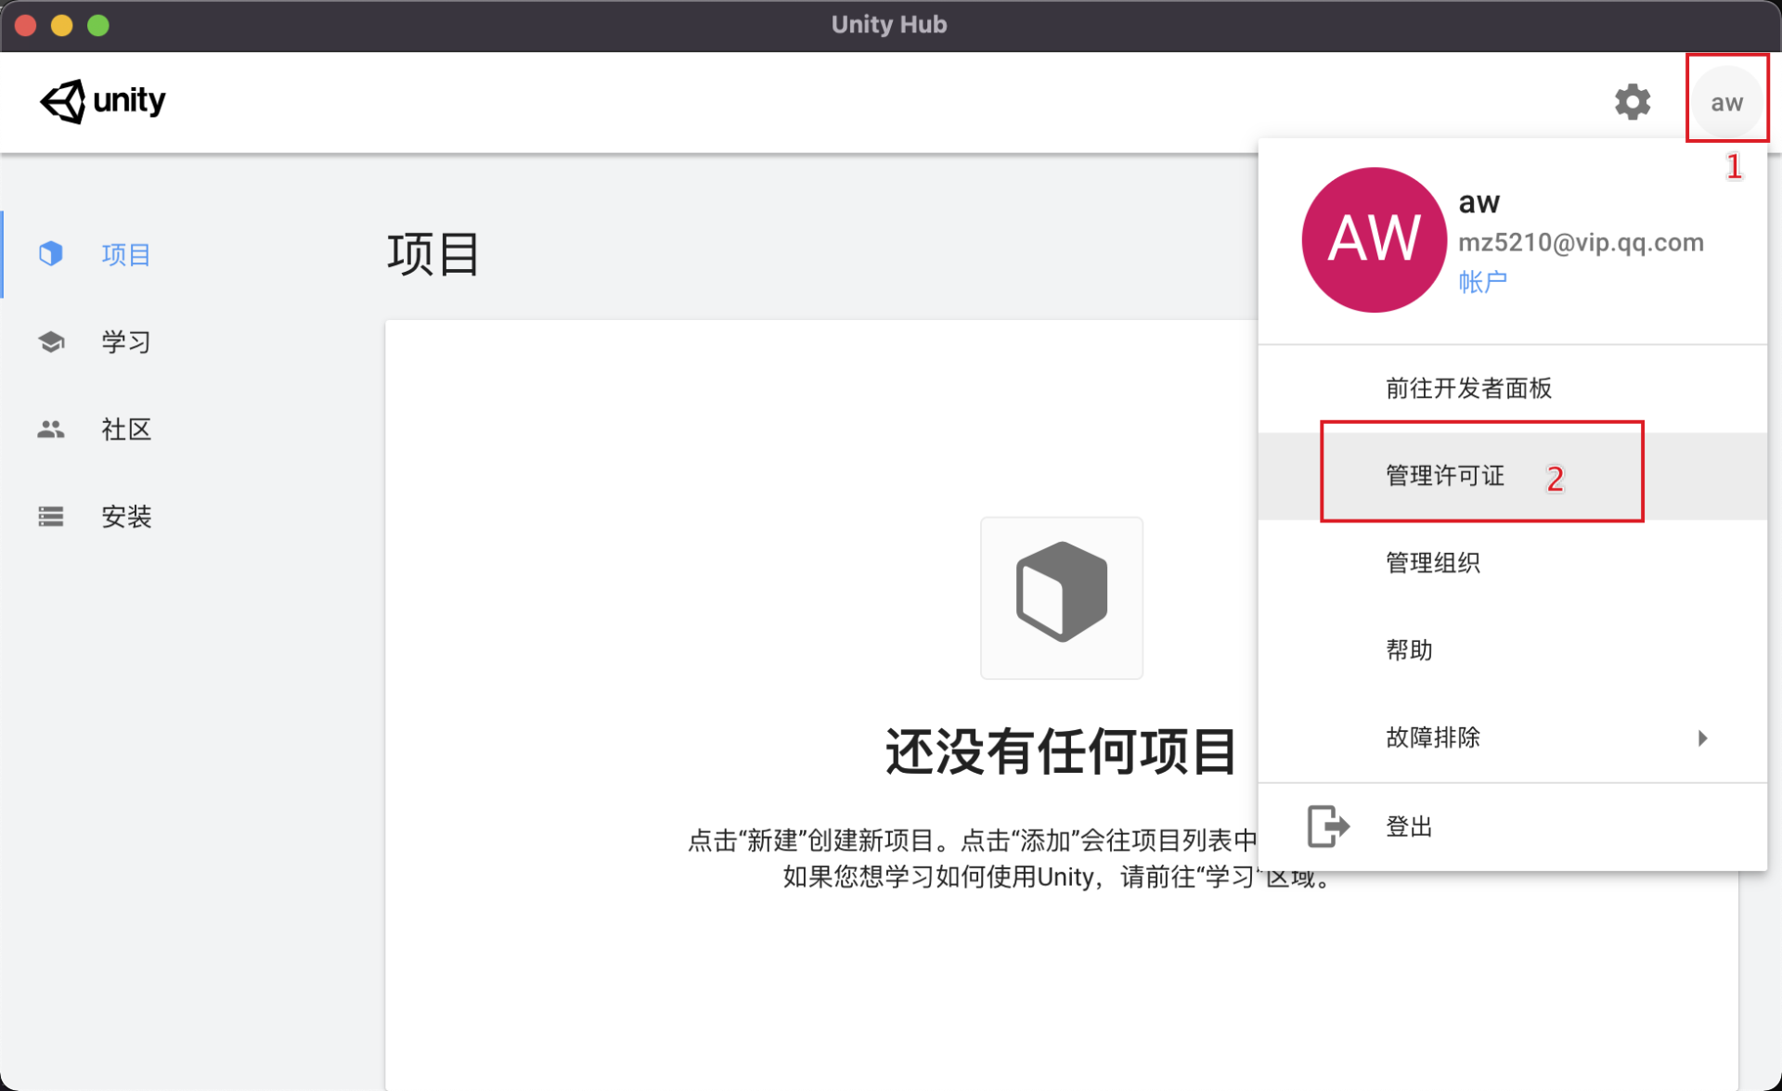Click the Unity Hub window title

[889, 24]
